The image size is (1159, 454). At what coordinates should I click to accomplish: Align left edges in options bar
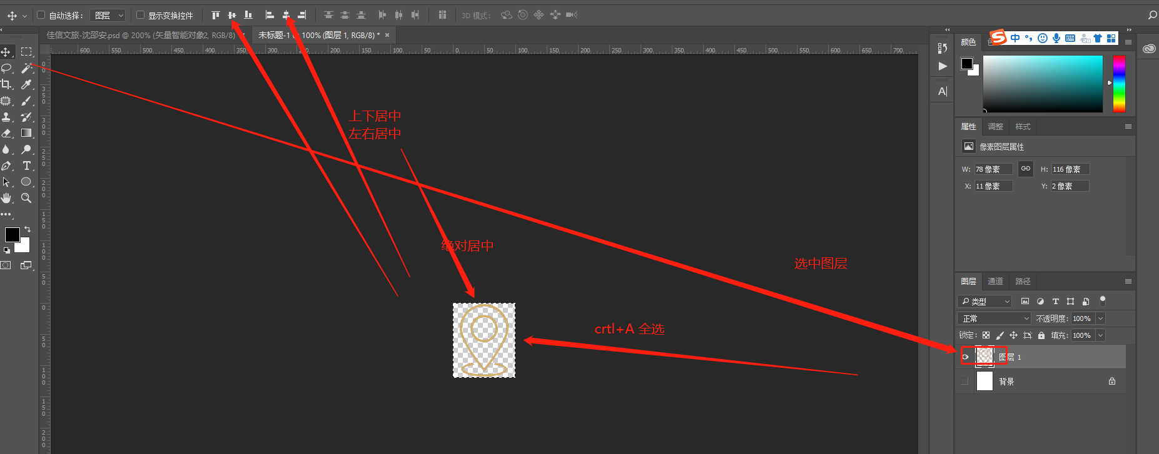[x=270, y=15]
